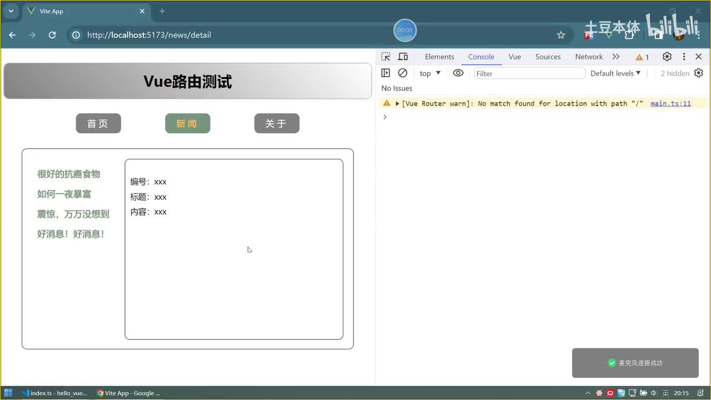This screenshot has height=400, width=711.
Task: Switch to the Vue DevTools tab
Action: click(x=515, y=57)
